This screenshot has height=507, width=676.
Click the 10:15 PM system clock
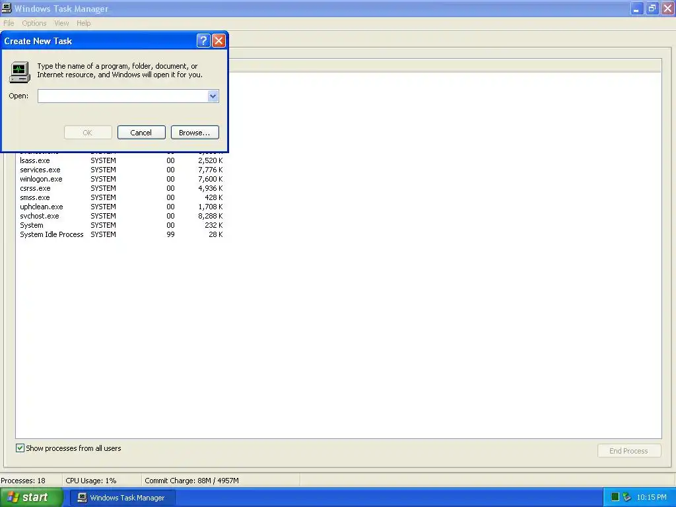point(652,497)
